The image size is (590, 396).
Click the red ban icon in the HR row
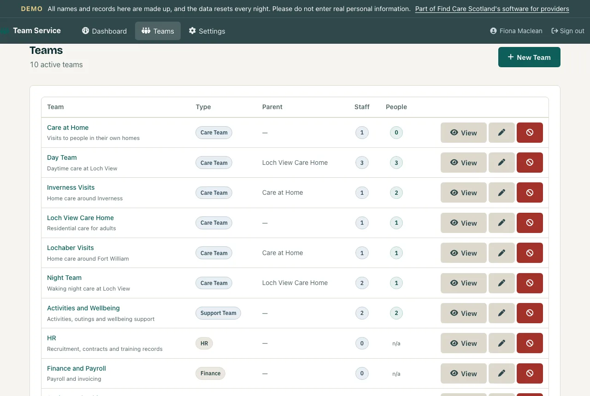[x=530, y=343]
